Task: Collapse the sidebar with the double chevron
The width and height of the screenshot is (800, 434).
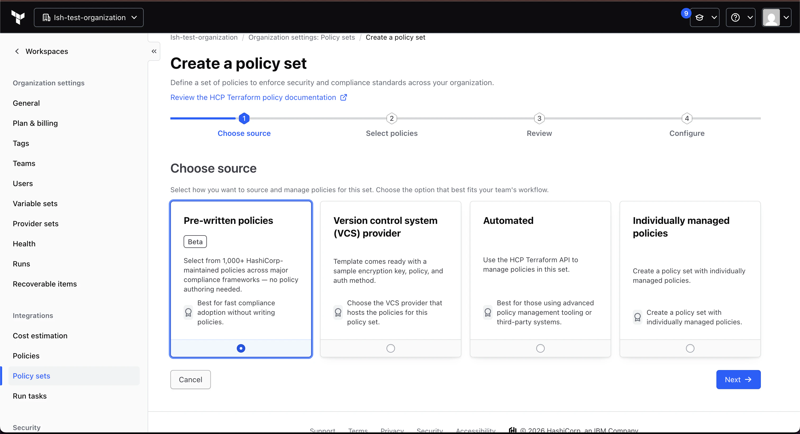Action: (x=154, y=51)
